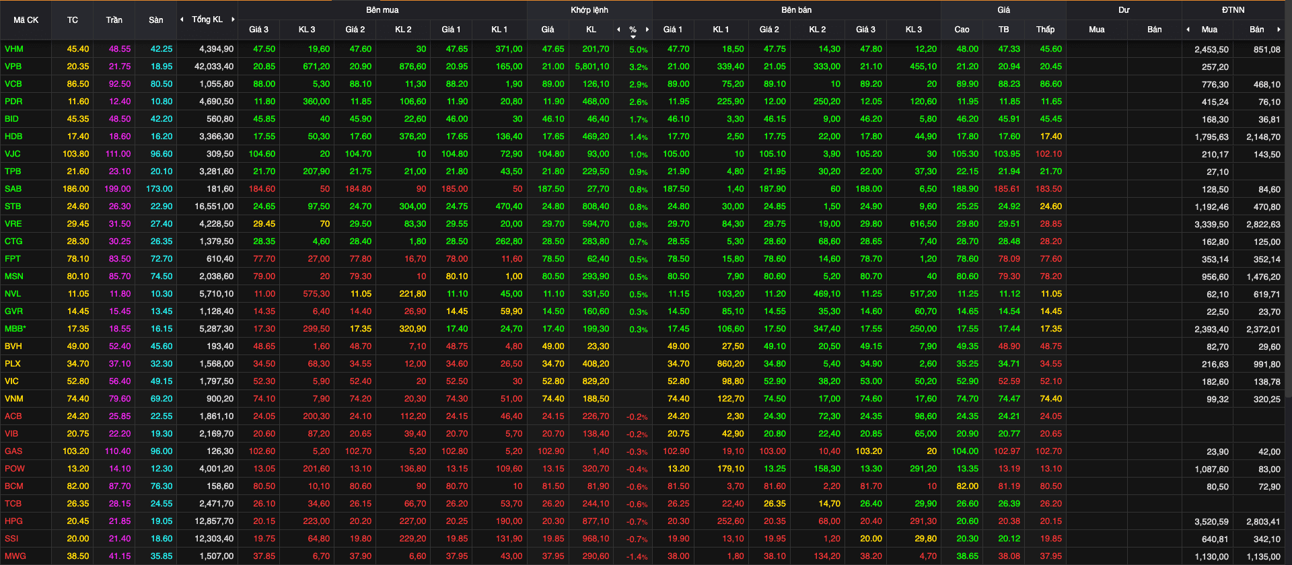
Task: Click VCB's matched price 89.00
Action: click(553, 84)
